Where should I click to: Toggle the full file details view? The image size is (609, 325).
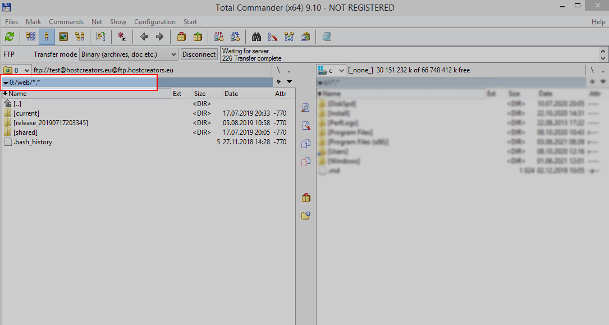point(47,37)
